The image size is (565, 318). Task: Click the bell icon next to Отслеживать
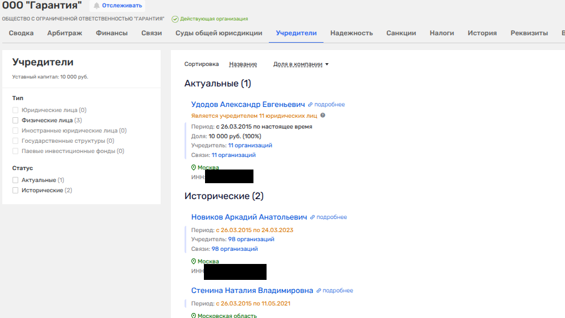(x=96, y=6)
